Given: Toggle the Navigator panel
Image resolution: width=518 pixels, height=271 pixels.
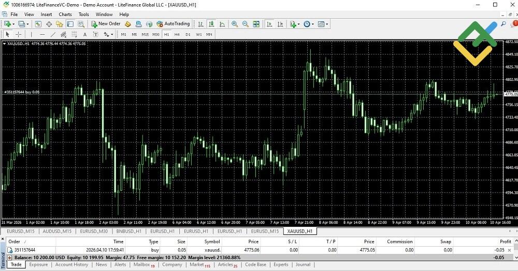Looking at the screenshot, I should pyautogui.click(x=60, y=24).
